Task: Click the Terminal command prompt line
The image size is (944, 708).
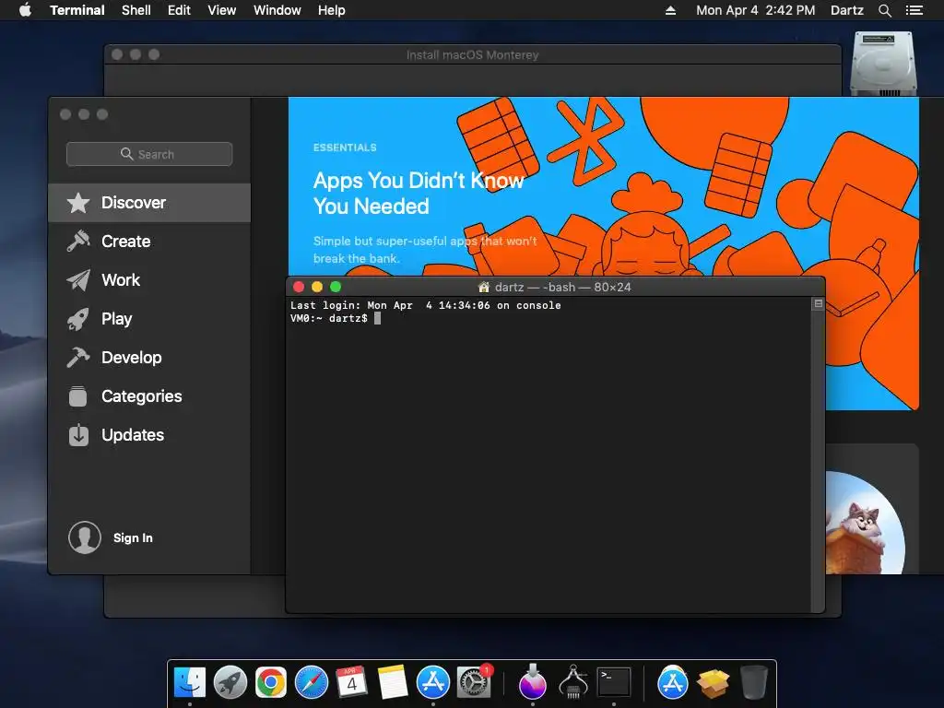Action: click(336, 318)
